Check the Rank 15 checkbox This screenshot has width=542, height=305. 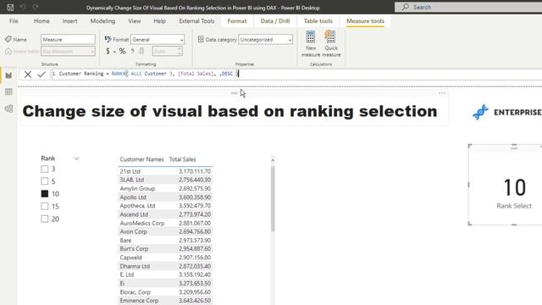point(45,207)
